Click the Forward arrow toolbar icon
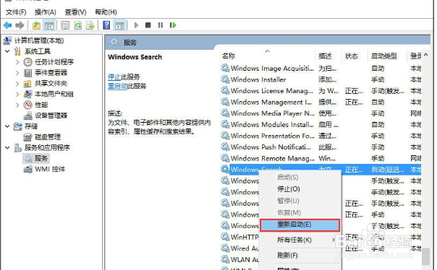This screenshot has width=437, height=270. [20, 25]
